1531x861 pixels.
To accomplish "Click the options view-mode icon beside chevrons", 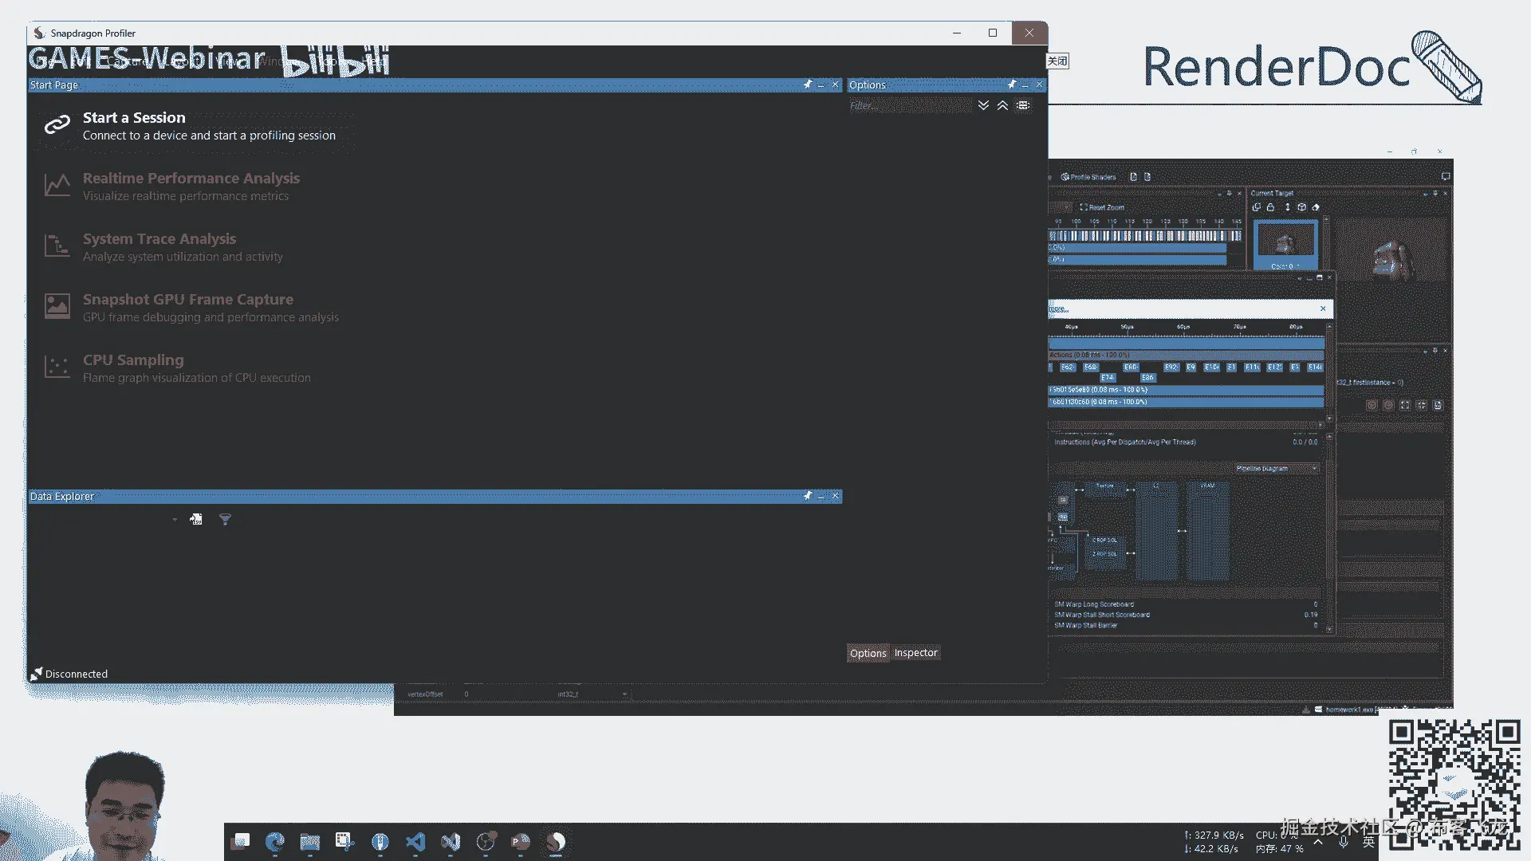I will (x=1023, y=105).
